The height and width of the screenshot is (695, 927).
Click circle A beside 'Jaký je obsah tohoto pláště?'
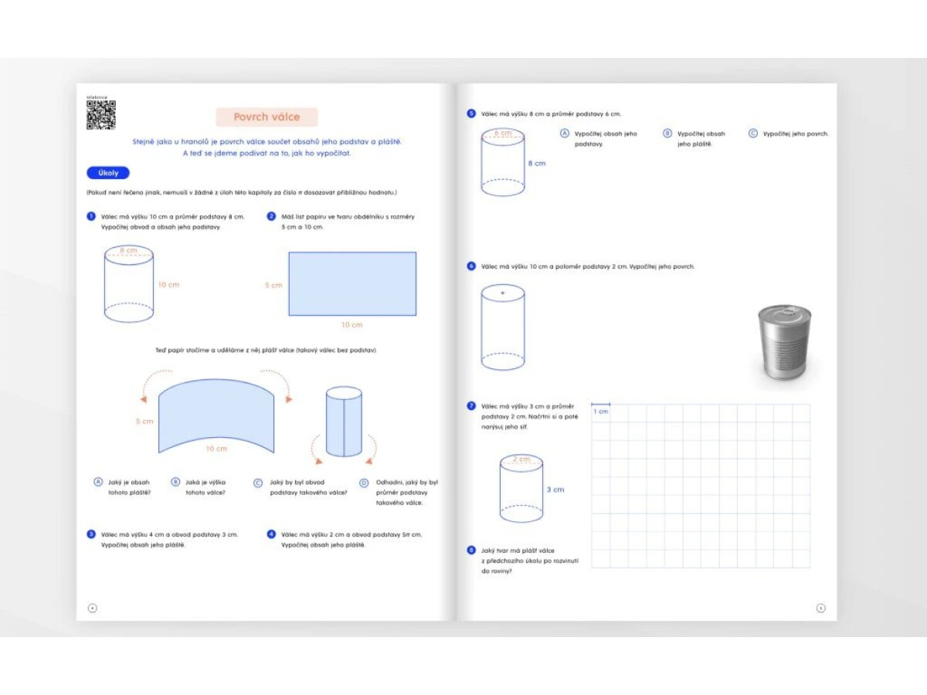pyautogui.click(x=98, y=482)
